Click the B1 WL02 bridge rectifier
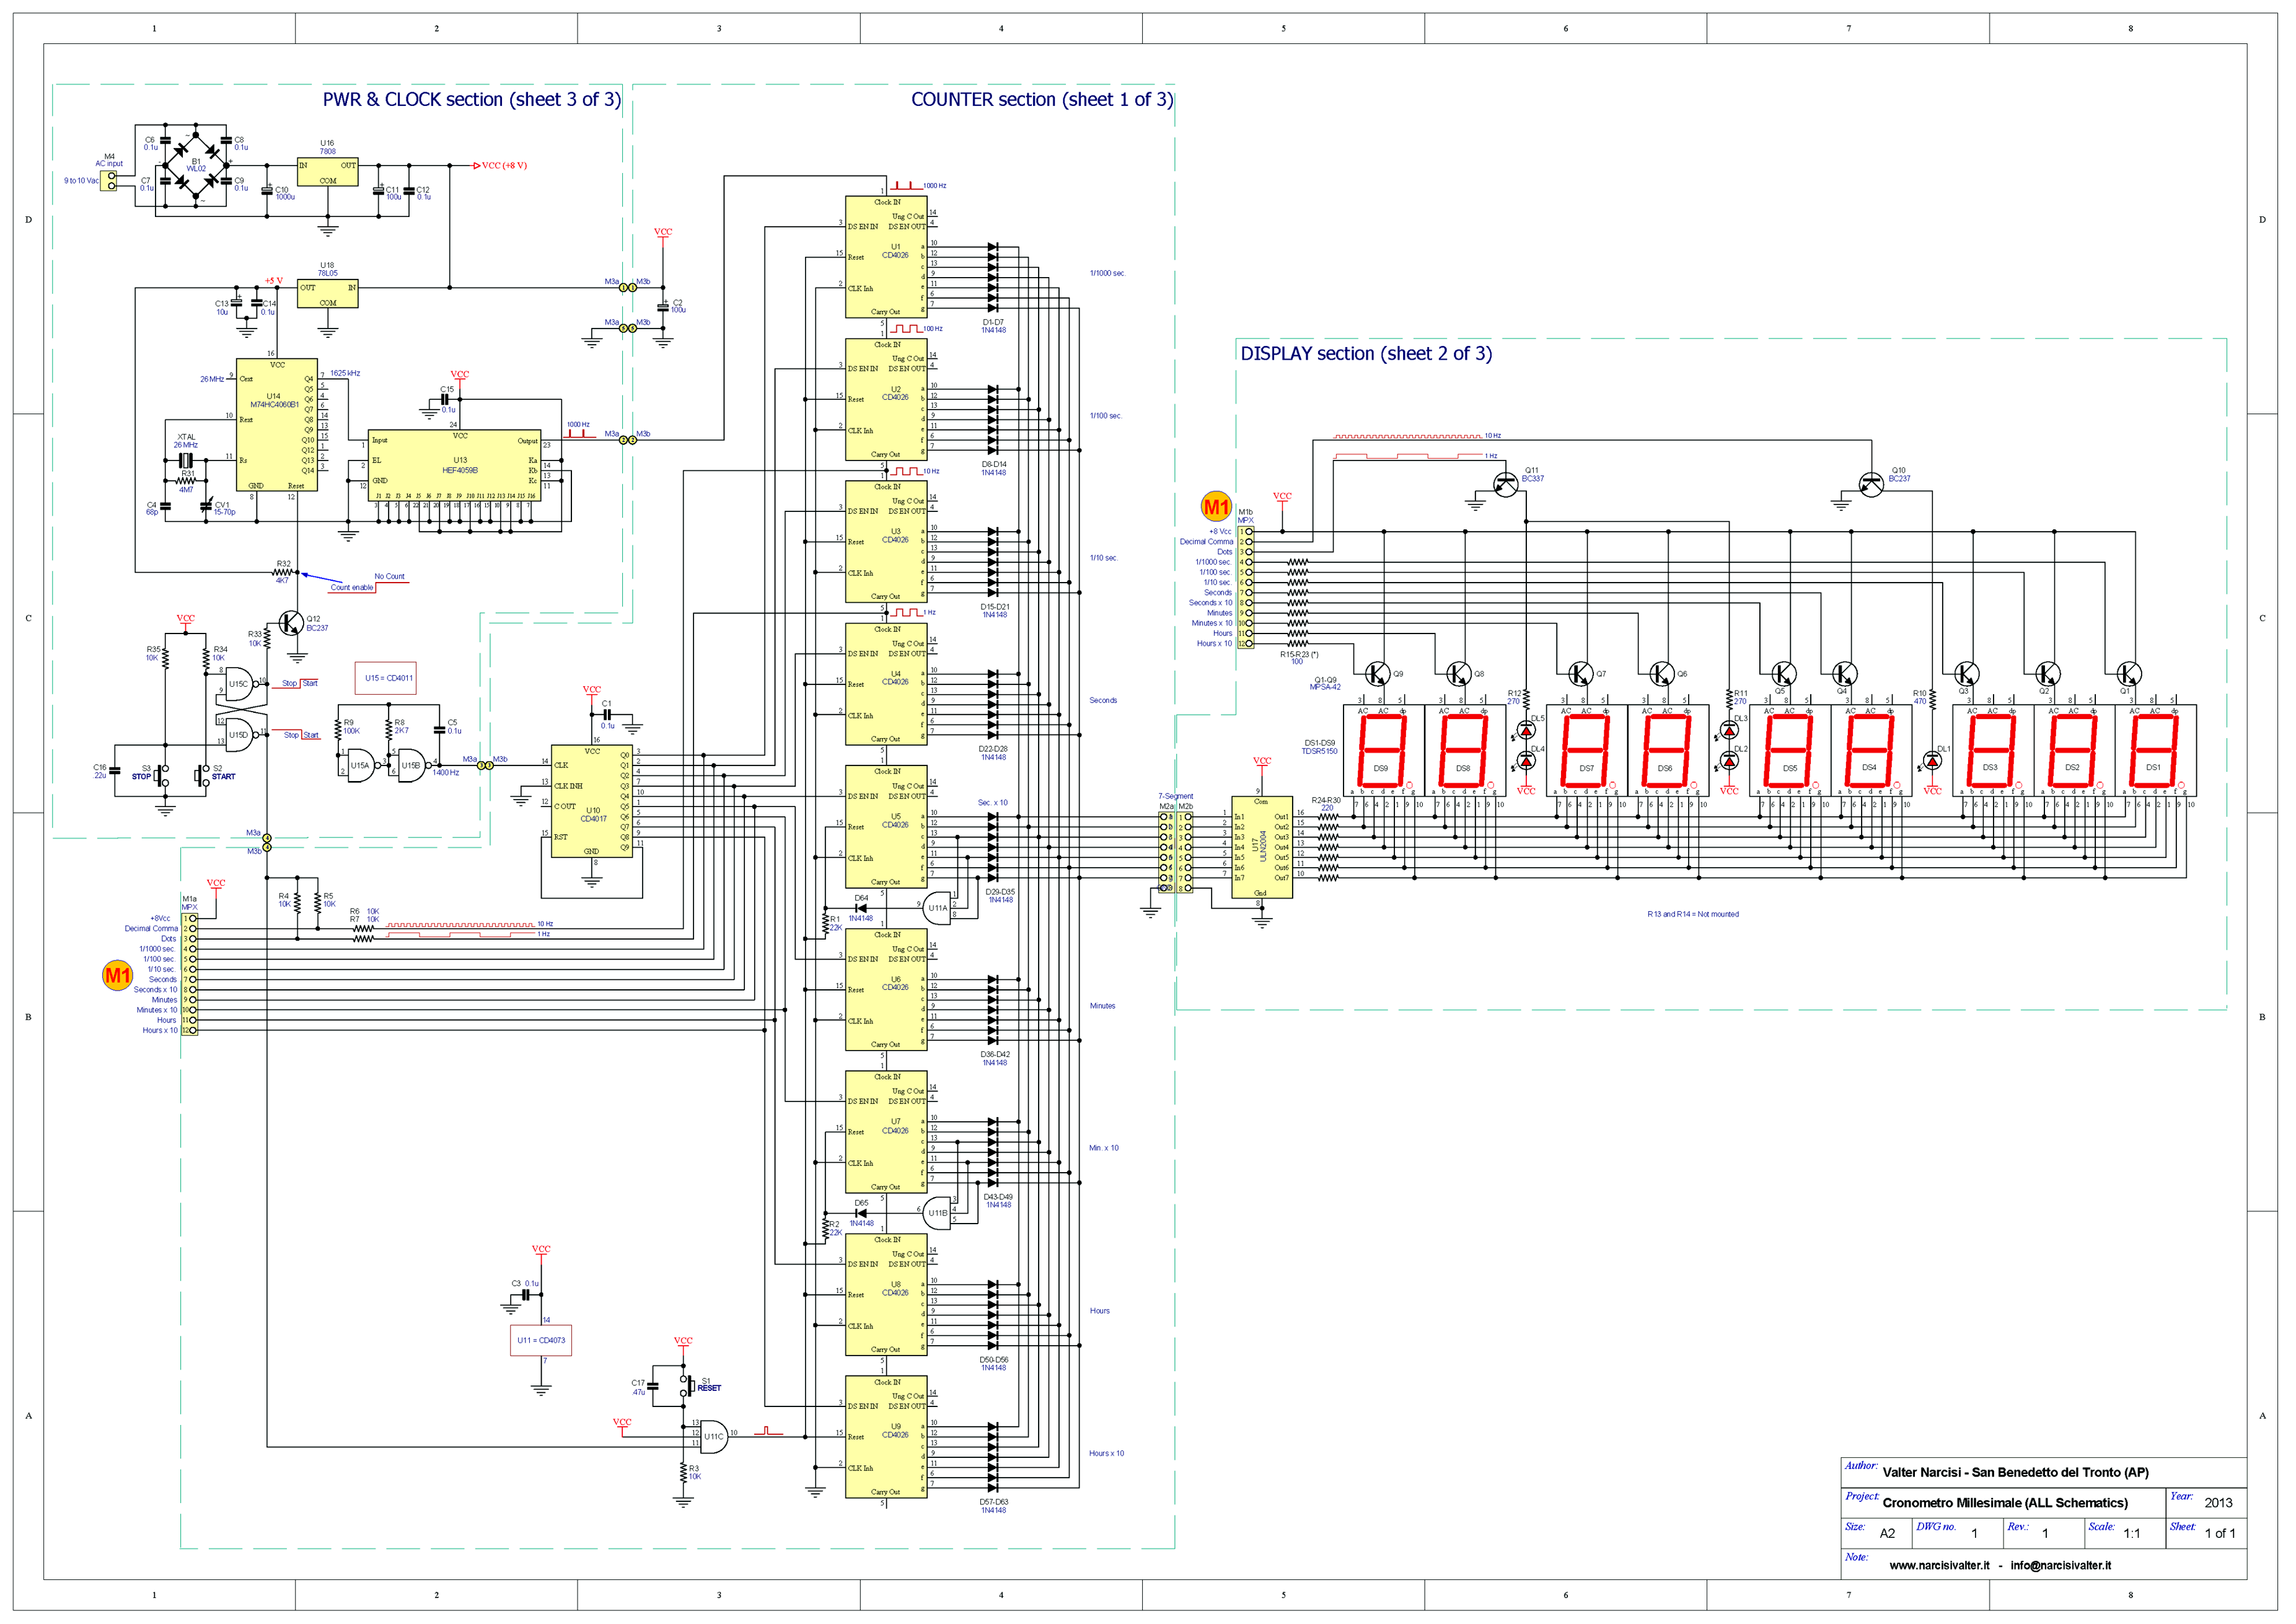The height and width of the screenshot is (1624, 2296). pos(196,166)
